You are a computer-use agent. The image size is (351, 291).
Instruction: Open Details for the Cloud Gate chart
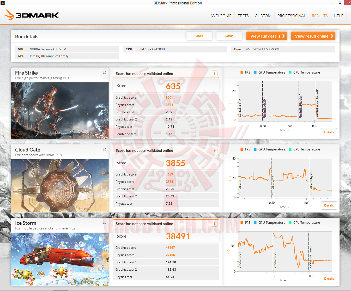pos(329,205)
